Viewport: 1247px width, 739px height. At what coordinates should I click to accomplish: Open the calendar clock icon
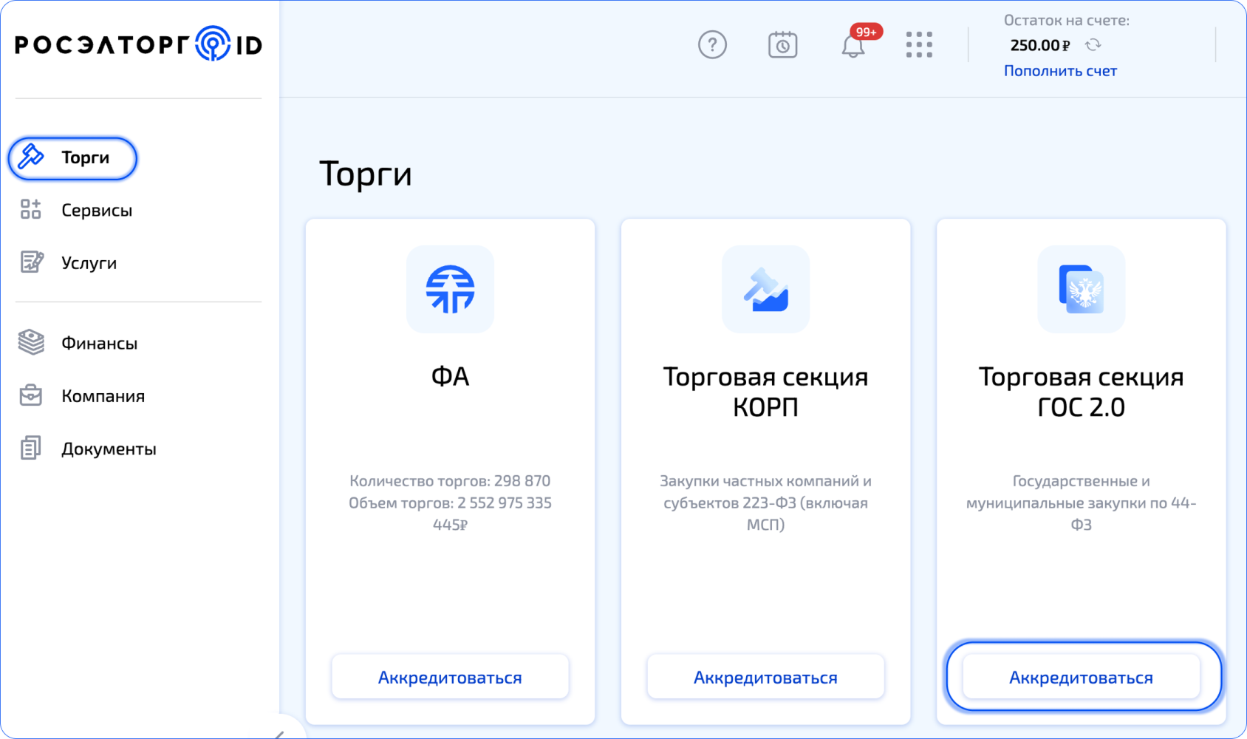782,45
